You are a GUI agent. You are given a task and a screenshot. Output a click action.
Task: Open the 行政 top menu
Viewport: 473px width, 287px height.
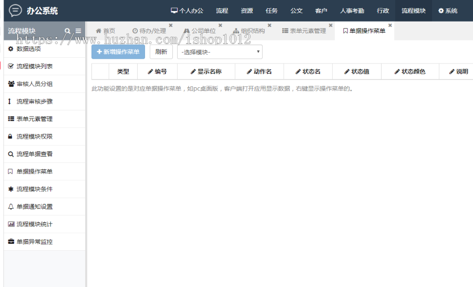(x=383, y=11)
